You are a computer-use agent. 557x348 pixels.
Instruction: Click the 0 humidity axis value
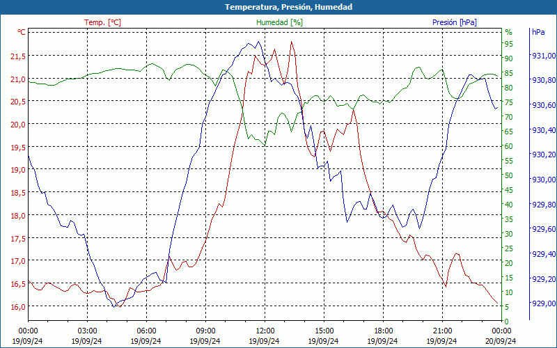click(507, 322)
